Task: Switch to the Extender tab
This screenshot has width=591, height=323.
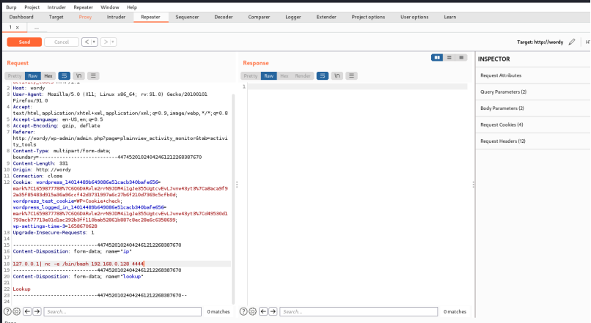Action: click(326, 17)
